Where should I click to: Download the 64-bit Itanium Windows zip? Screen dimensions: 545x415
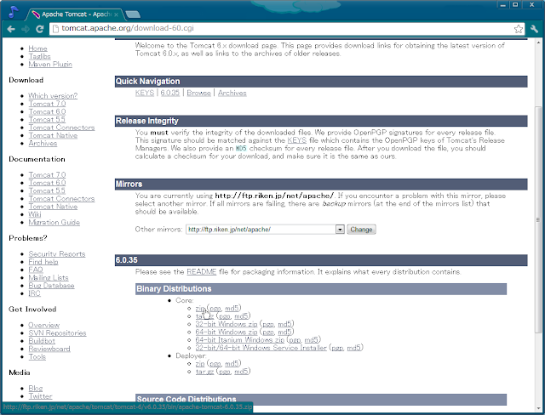tap(240, 339)
